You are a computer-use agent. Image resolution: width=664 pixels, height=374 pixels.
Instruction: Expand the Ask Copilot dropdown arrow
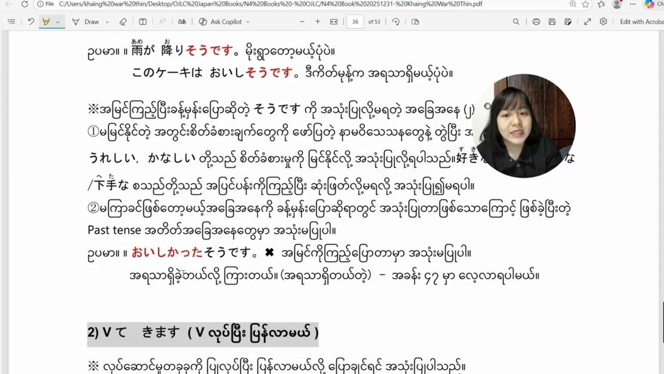(x=248, y=22)
